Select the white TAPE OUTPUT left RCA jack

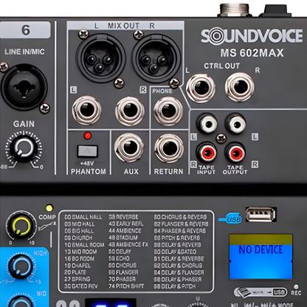coord(235,123)
